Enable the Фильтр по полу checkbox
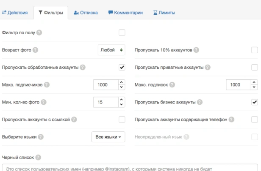Viewport: 261px width, 171px height. tap(122, 33)
